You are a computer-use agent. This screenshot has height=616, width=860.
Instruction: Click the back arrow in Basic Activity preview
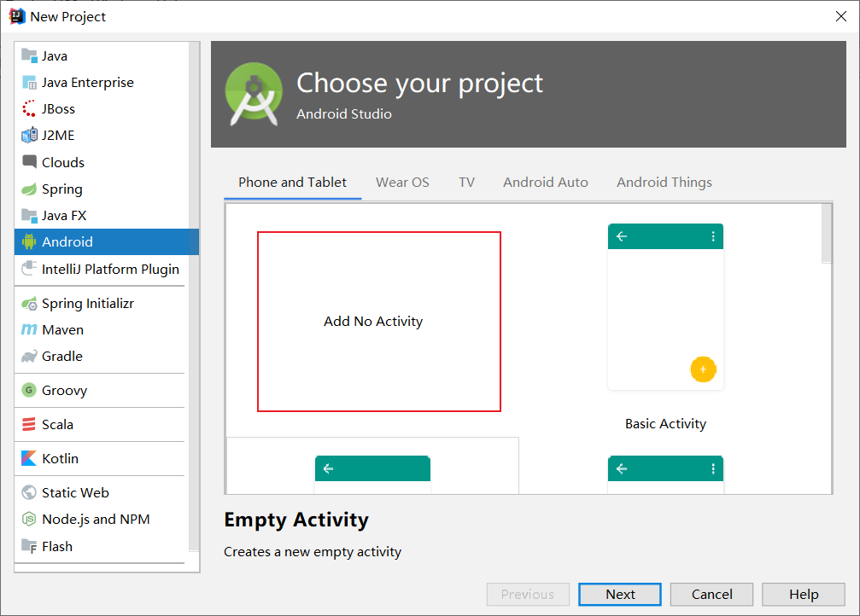[x=622, y=236]
